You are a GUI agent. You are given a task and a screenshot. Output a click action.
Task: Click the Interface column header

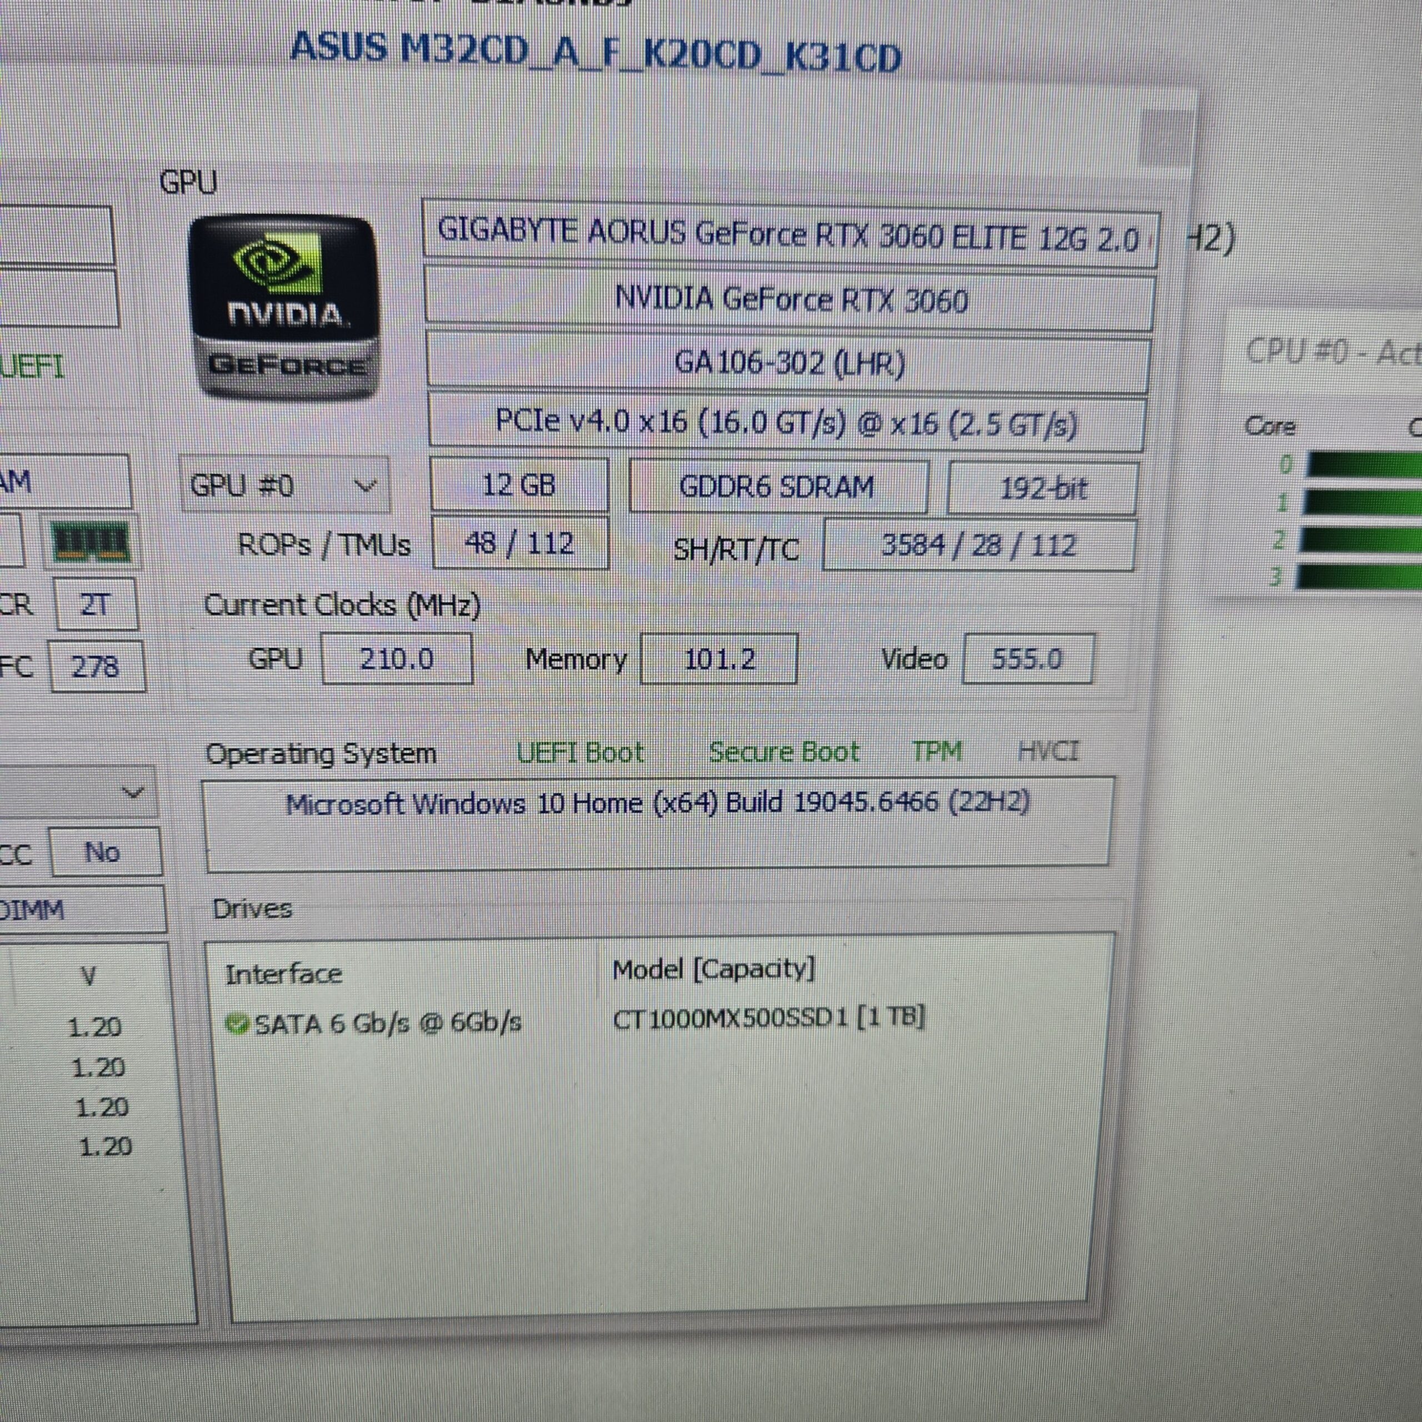click(283, 974)
